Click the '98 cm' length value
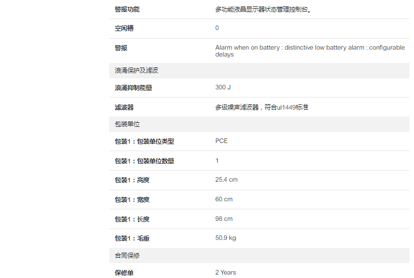 tap(223, 219)
